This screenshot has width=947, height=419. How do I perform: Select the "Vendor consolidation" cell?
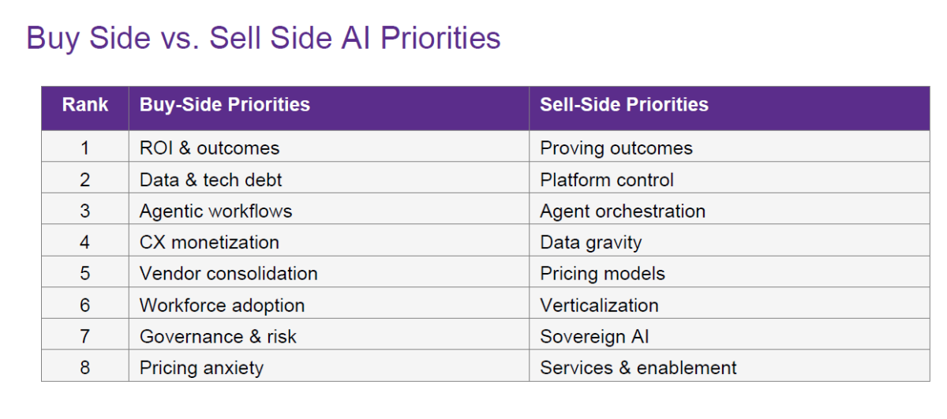point(229,274)
